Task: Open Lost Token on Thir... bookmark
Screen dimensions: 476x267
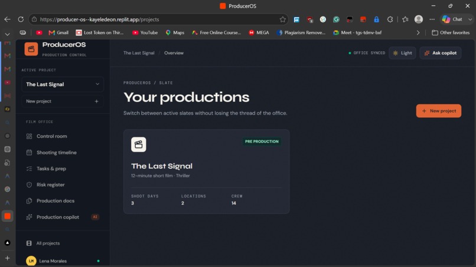Action: coord(100,33)
